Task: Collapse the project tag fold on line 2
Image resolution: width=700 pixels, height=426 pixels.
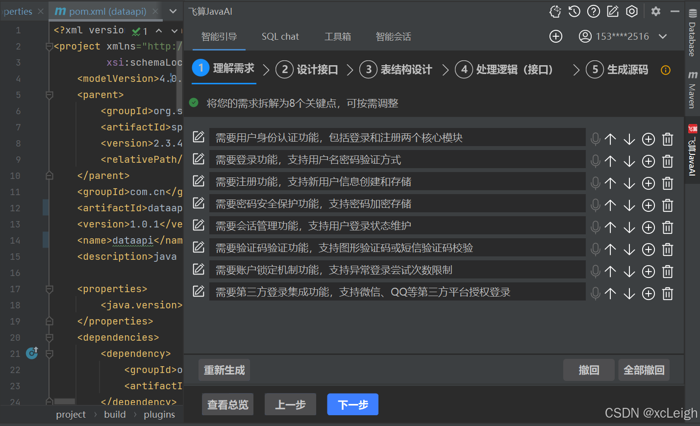Action: [x=49, y=47]
